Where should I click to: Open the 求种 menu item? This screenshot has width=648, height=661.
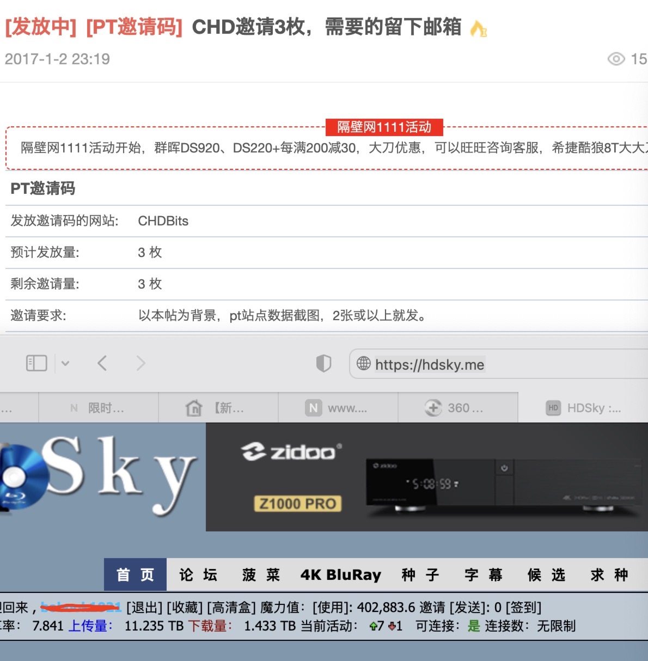(x=609, y=575)
